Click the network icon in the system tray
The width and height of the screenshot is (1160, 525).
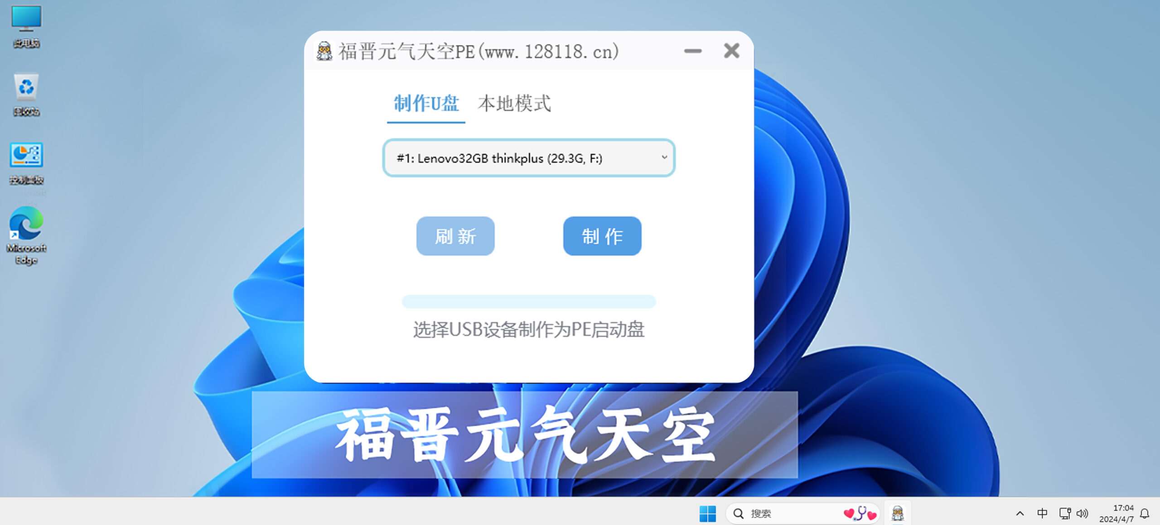pyautogui.click(x=1065, y=513)
